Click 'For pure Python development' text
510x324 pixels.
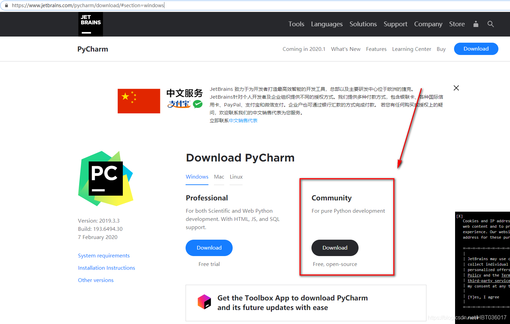(x=348, y=211)
